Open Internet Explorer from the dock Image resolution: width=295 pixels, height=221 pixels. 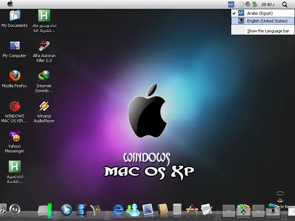(118, 210)
